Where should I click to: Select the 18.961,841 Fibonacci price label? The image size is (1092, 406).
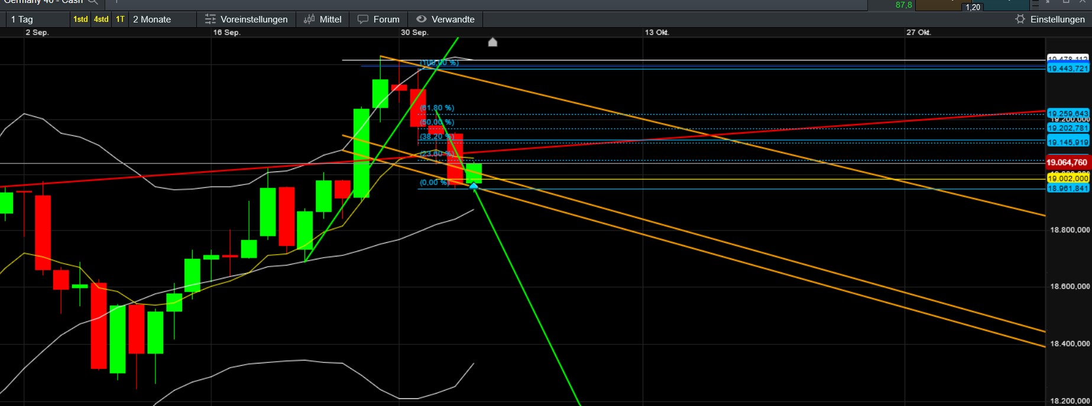1068,189
